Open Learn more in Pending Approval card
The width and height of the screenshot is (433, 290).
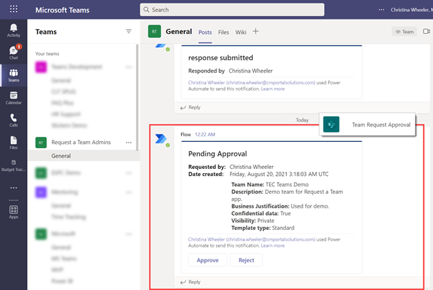click(x=273, y=246)
